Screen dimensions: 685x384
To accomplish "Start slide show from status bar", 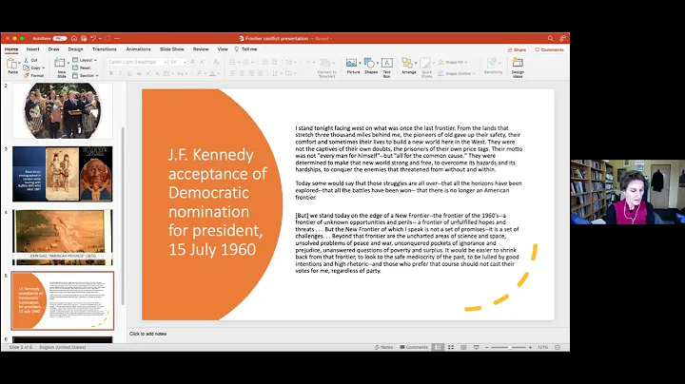I will click(x=477, y=347).
